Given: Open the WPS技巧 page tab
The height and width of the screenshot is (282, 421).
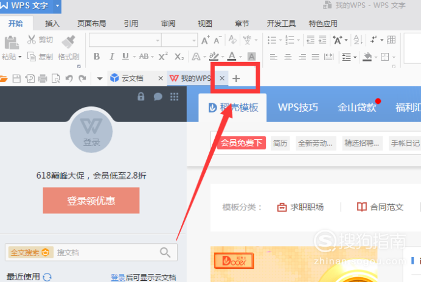Looking at the screenshot, I should pos(297,108).
